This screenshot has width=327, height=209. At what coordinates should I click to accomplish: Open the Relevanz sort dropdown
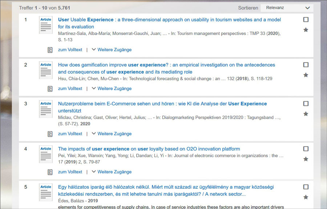pyautogui.click(x=287, y=8)
